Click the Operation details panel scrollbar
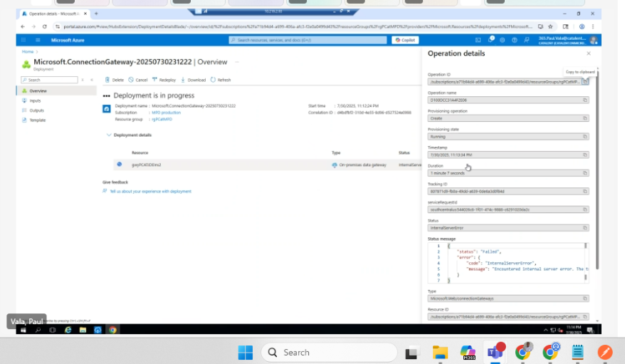Screen dimensions: 625x364 597,170
